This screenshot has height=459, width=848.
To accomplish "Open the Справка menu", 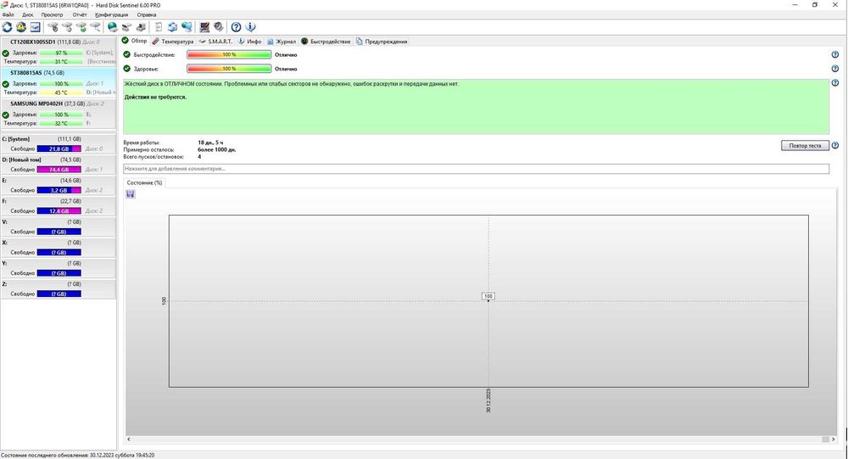I will pos(147,14).
